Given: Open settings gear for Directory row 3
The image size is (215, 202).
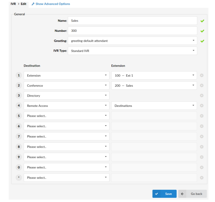Looking at the screenshot, I should point(202,96).
